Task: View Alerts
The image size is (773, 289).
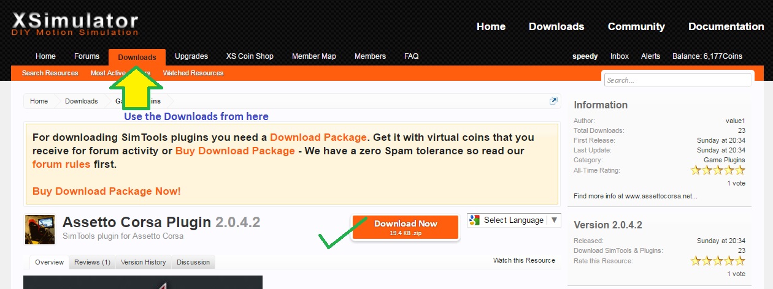Action: pyautogui.click(x=650, y=56)
